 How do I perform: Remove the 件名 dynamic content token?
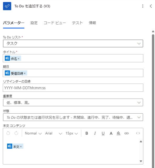(x=18, y=59)
